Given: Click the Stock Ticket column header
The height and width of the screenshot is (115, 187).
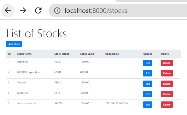Looking at the screenshot, I should pos(62,54).
